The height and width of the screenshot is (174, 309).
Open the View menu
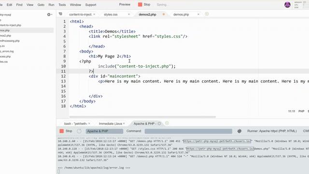click(x=30, y=5)
